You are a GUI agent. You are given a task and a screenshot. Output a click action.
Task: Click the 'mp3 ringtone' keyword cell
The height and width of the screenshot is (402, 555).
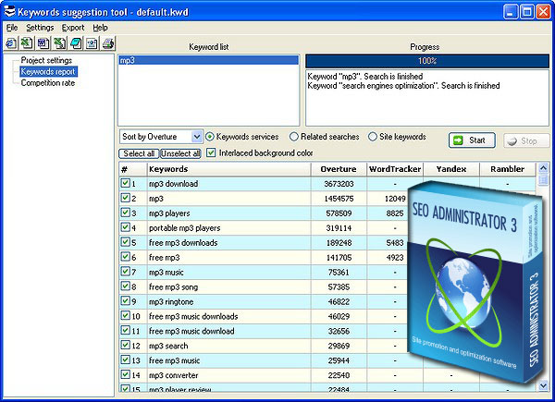(229, 301)
